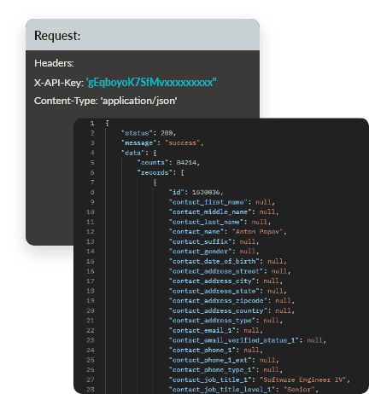Click the contact_address_zipcode key
This screenshot has width=369, height=394.
point(218,301)
